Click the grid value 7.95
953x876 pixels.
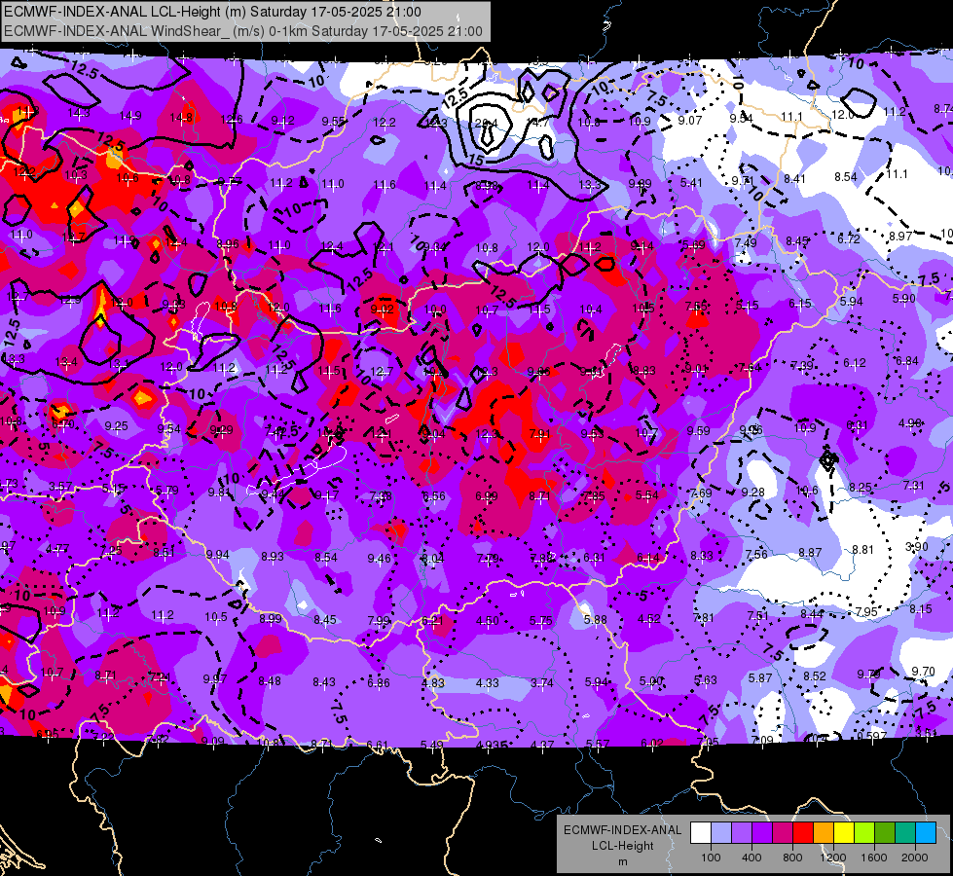click(866, 611)
